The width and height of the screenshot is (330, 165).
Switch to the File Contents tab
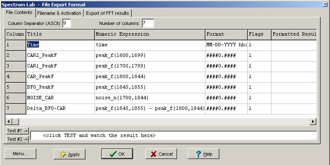click(x=19, y=12)
